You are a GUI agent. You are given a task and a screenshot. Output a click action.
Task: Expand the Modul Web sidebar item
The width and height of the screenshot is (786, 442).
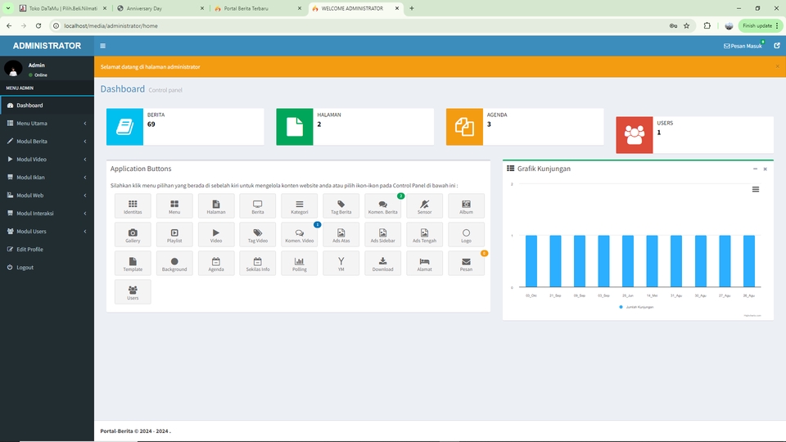47,196
